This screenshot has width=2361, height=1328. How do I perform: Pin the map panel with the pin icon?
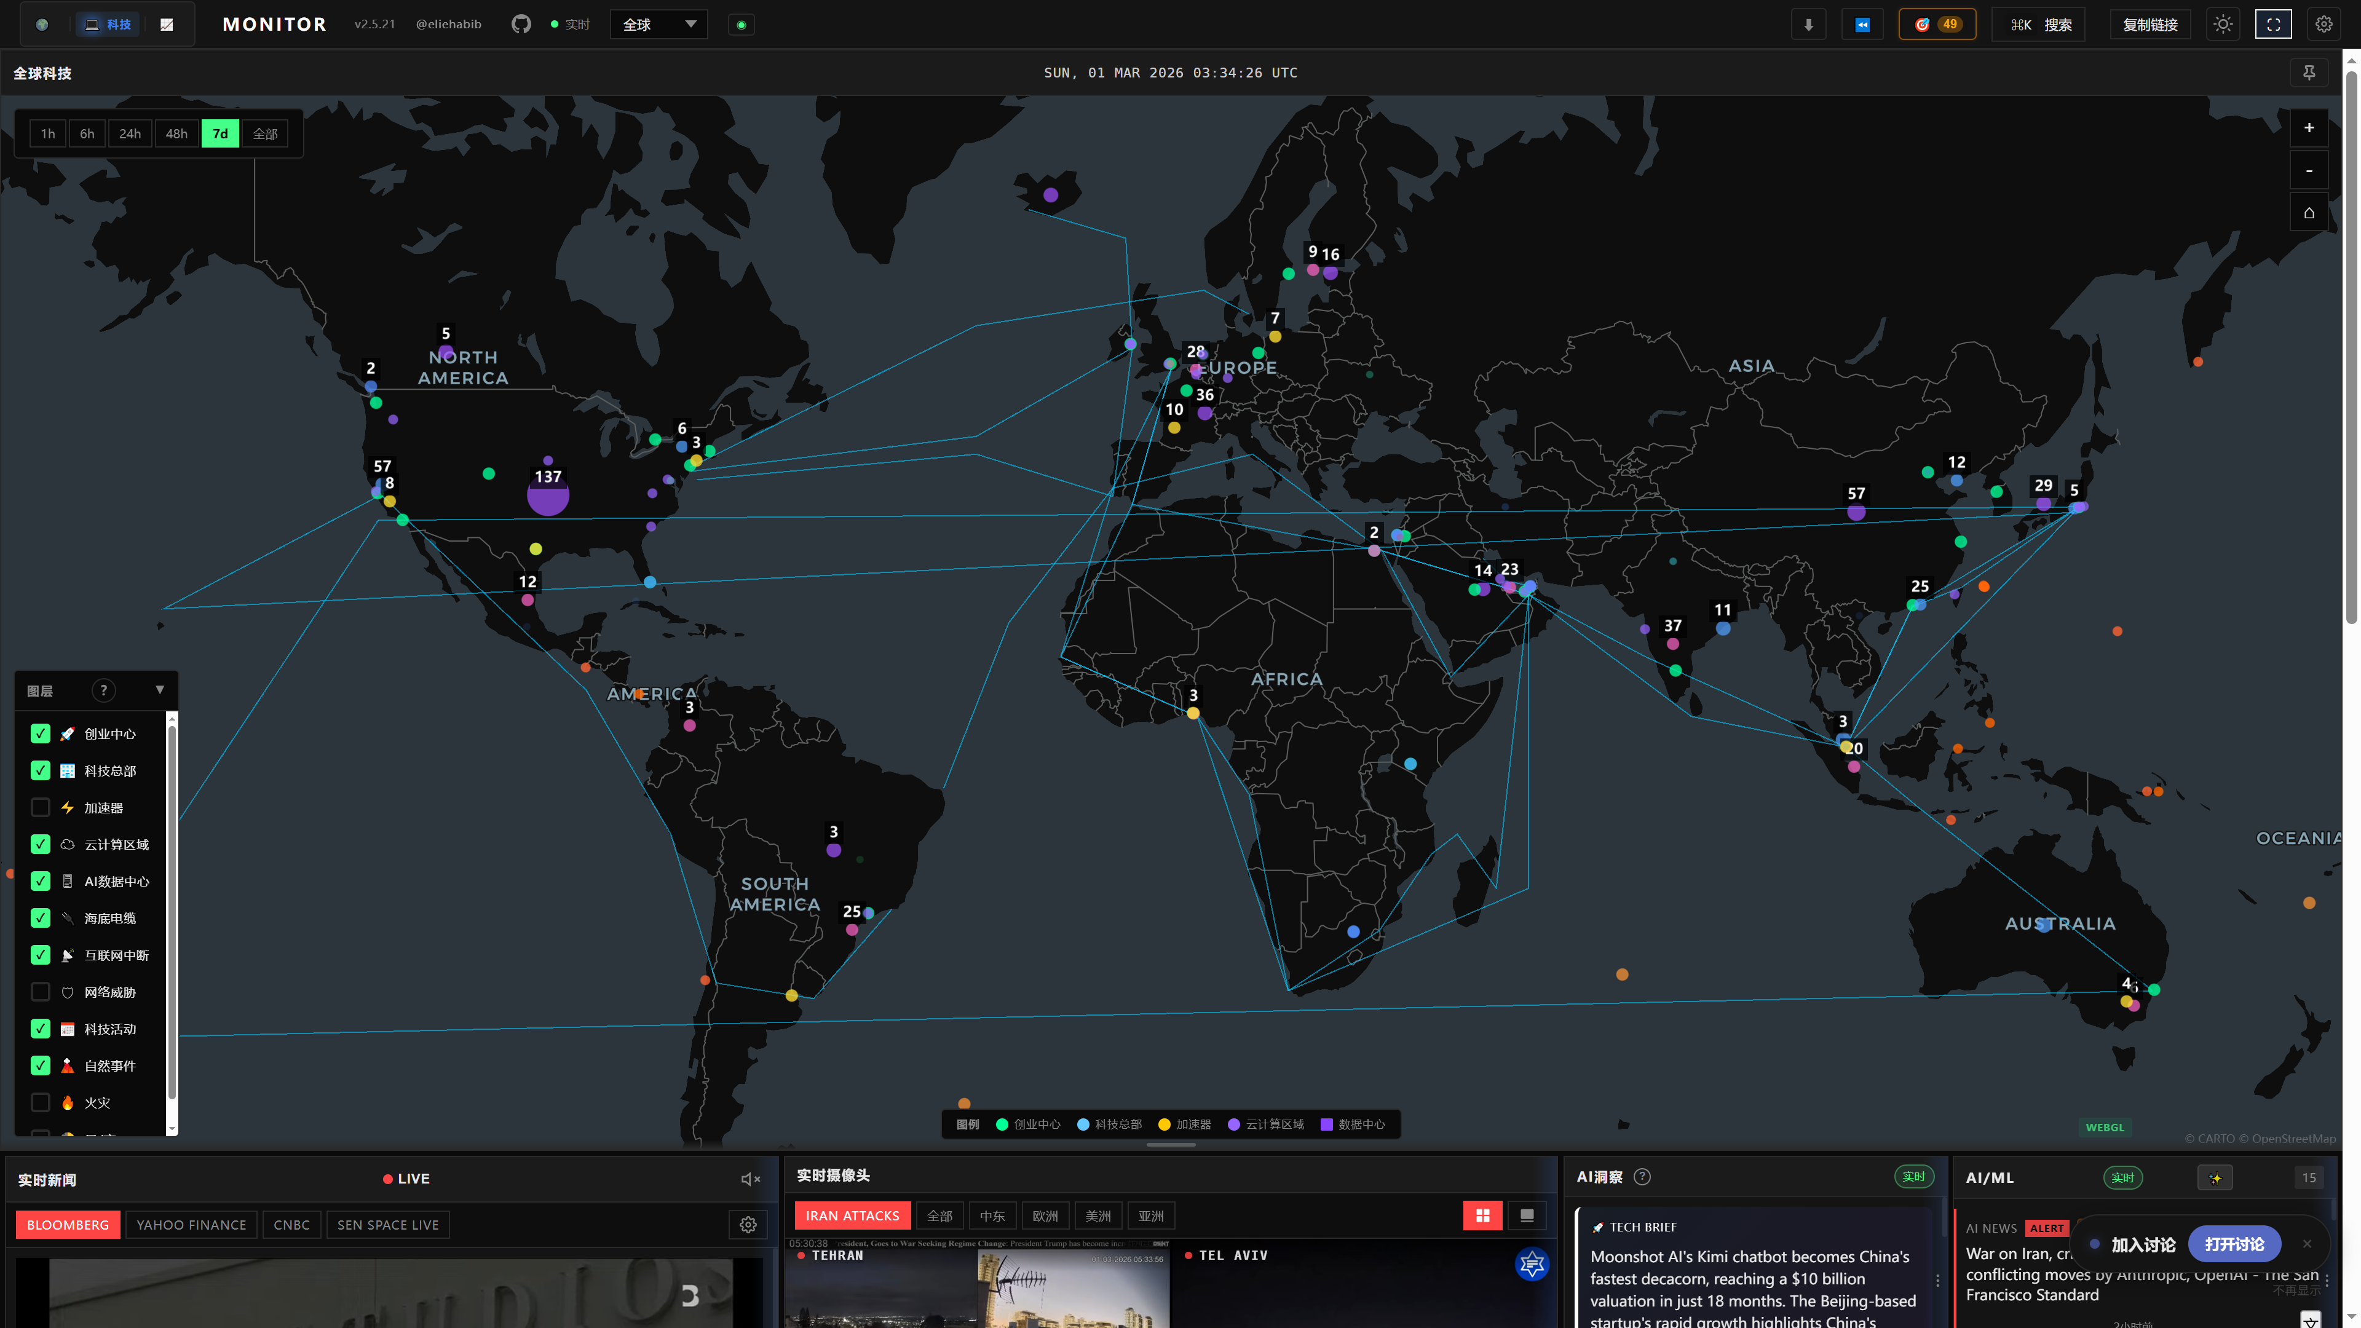coord(2309,73)
